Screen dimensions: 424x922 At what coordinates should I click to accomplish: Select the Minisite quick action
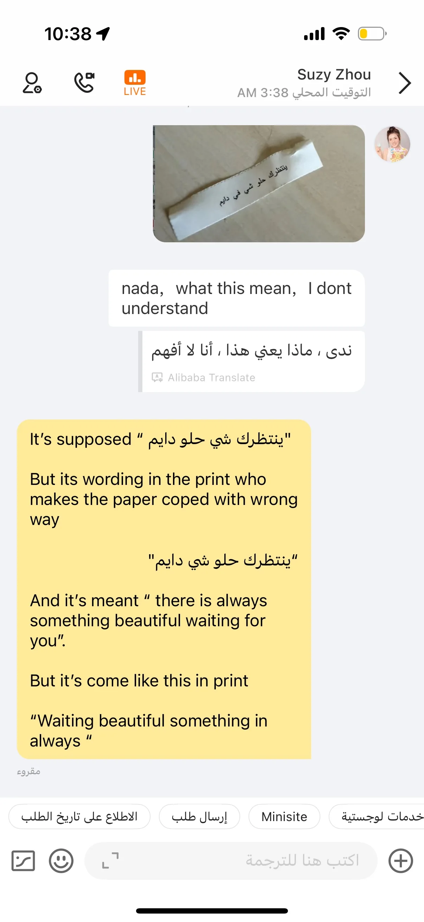(284, 817)
